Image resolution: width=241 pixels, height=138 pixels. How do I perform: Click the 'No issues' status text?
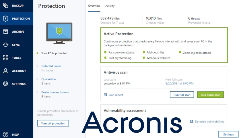click(47, 70)
